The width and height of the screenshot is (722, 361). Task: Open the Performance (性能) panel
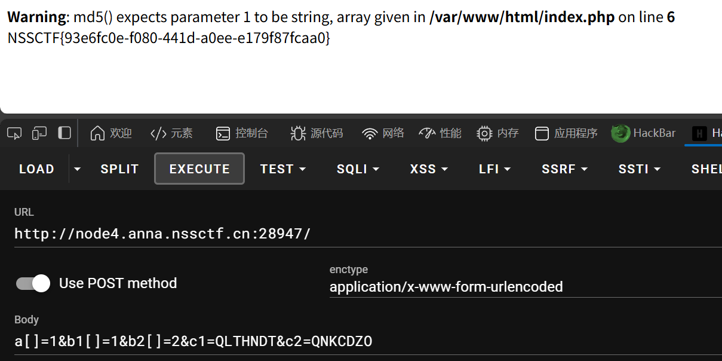(x=440, y=133)
